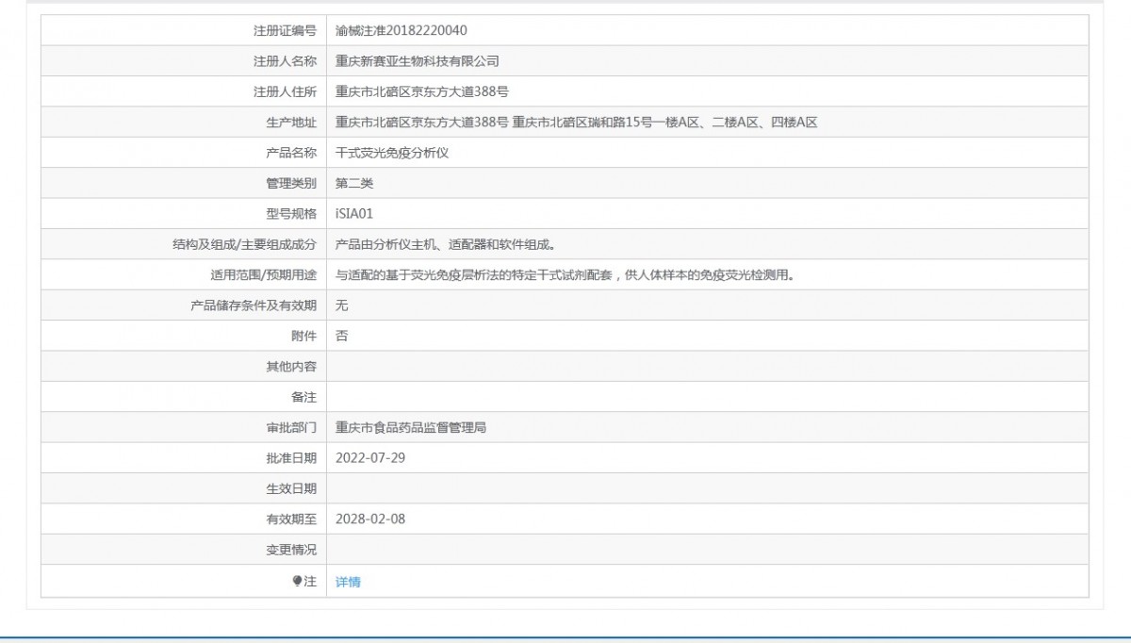1131x643 pixels.
Task: Click the 有效期至 label
Action: [x=292, y=519]
